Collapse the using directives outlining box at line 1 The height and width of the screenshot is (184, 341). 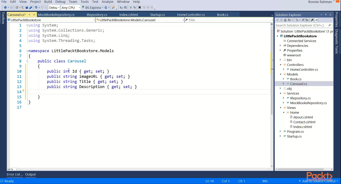[27, 25]
